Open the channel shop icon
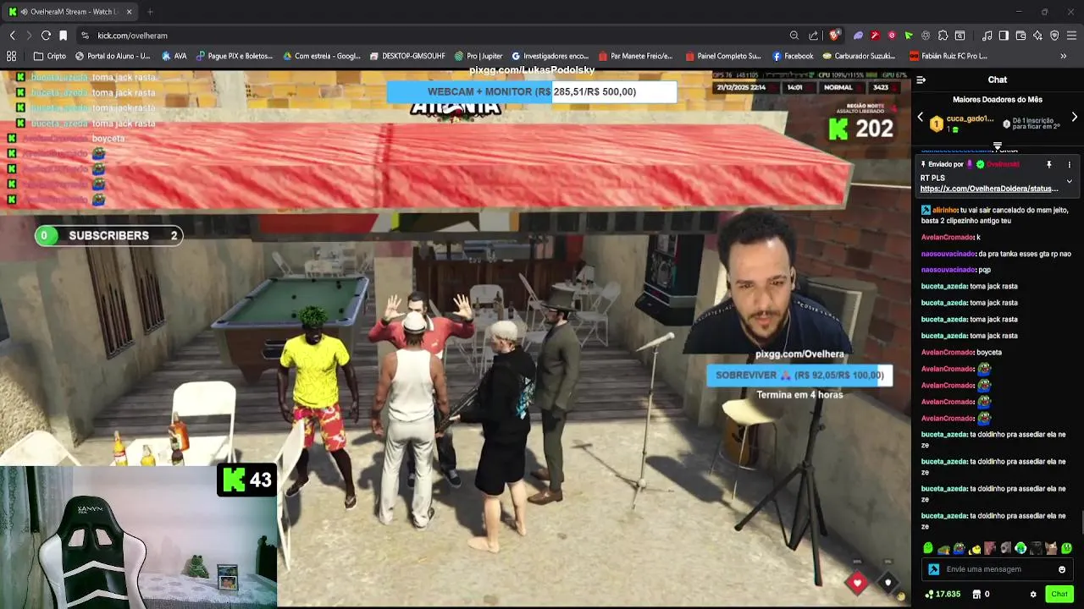1084x609 pixels. coord(976,595)
